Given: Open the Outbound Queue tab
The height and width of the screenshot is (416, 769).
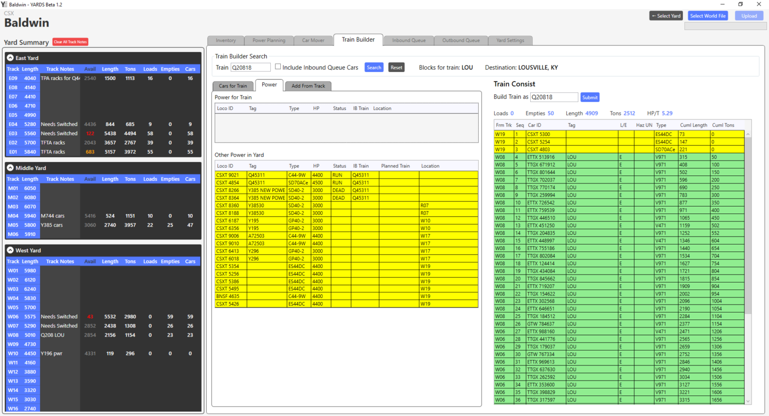Looking at the screenshot, I should (460, 40).
